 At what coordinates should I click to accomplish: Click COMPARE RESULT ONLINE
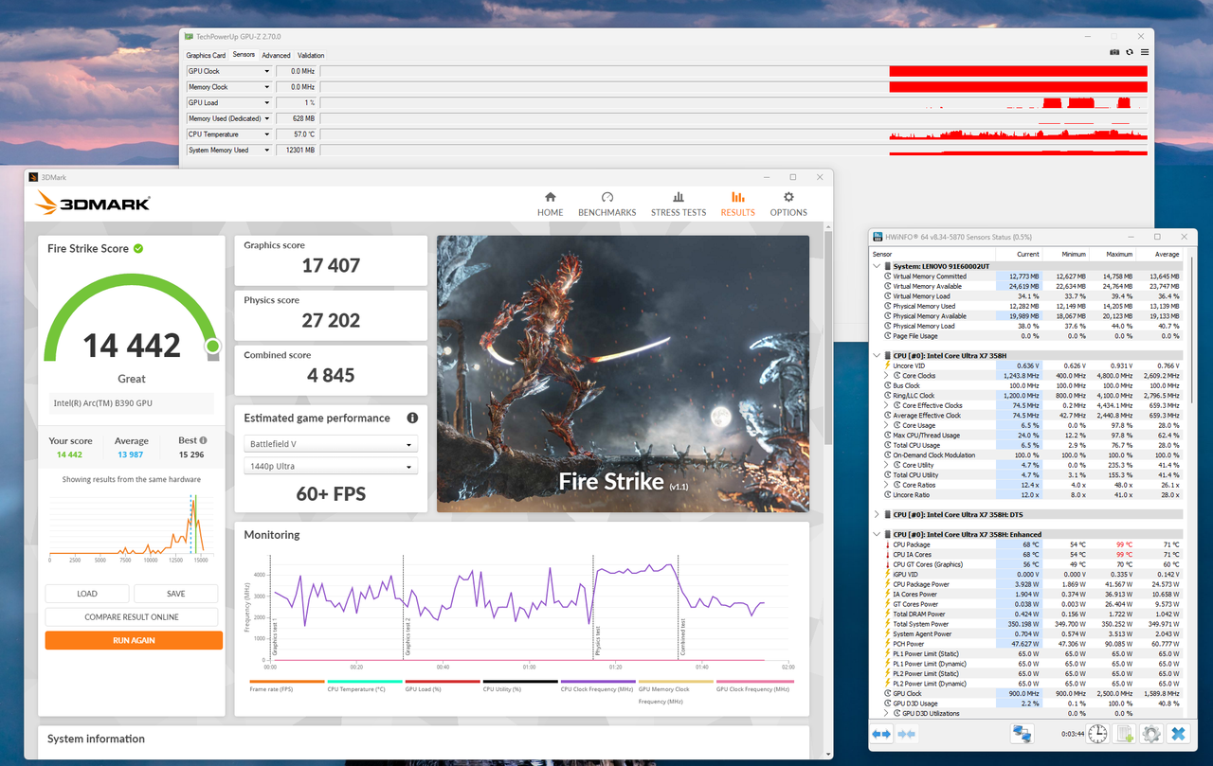pos(132,617)
